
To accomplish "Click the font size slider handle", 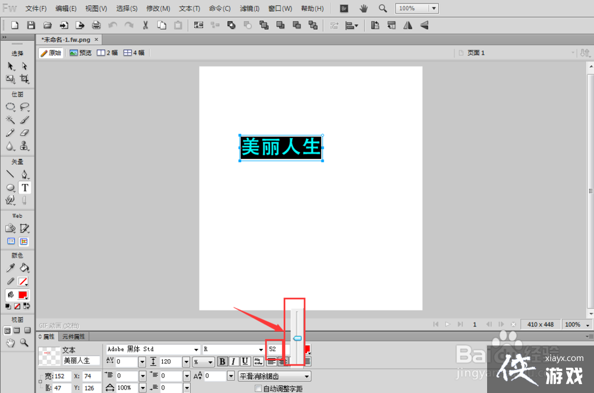I will coord(298,338).
